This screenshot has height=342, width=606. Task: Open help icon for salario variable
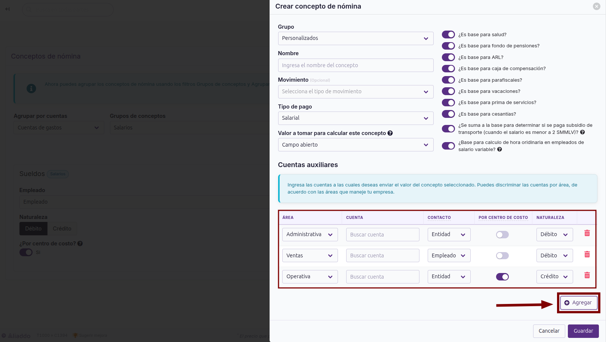click(499, 150)
